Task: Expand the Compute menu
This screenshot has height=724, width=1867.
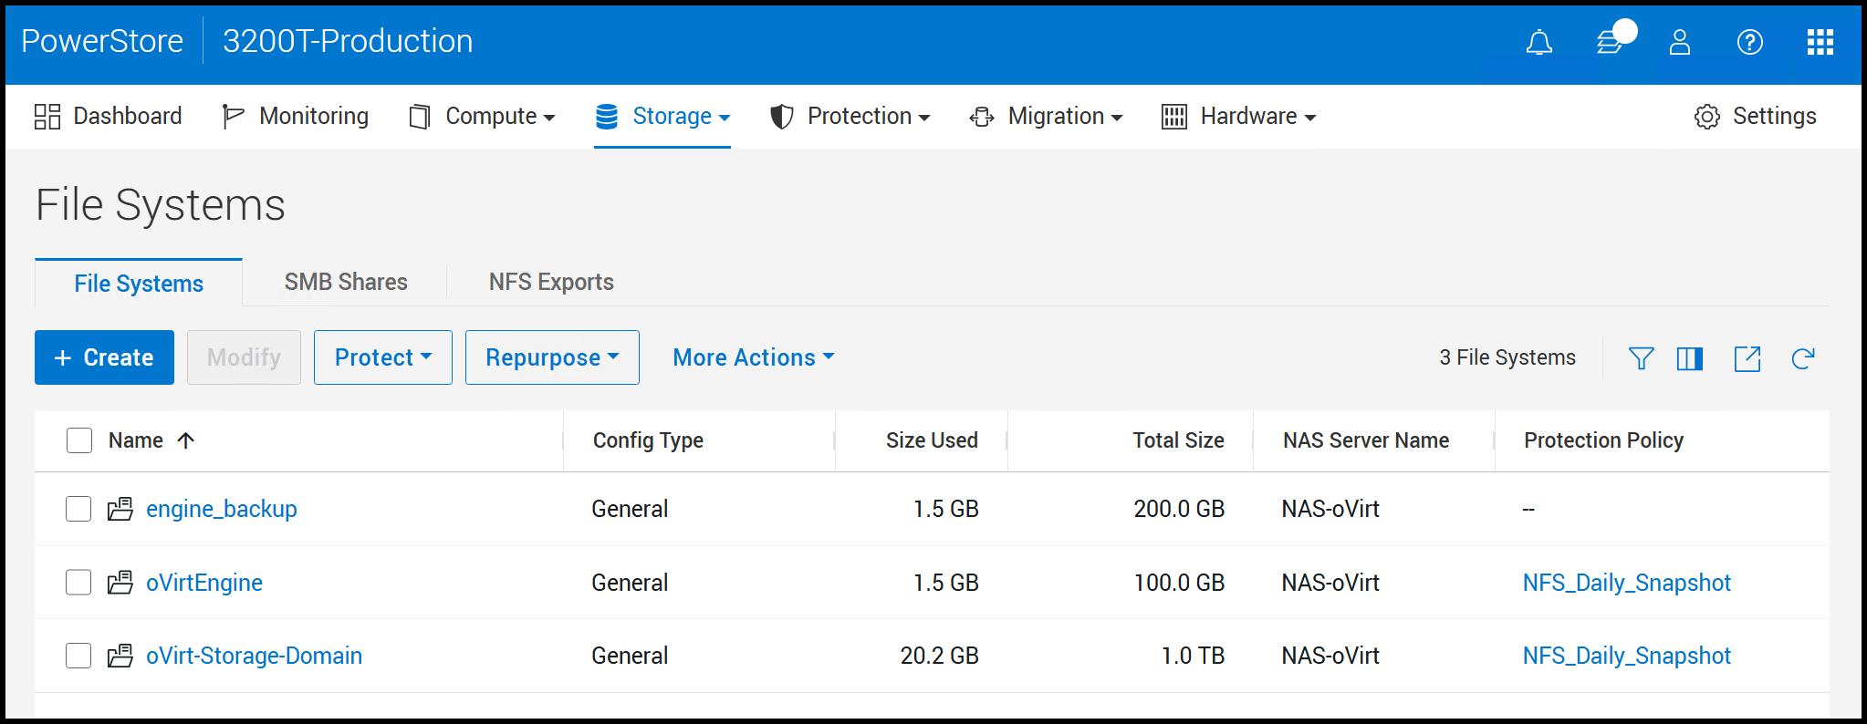Action: (483, 117)
